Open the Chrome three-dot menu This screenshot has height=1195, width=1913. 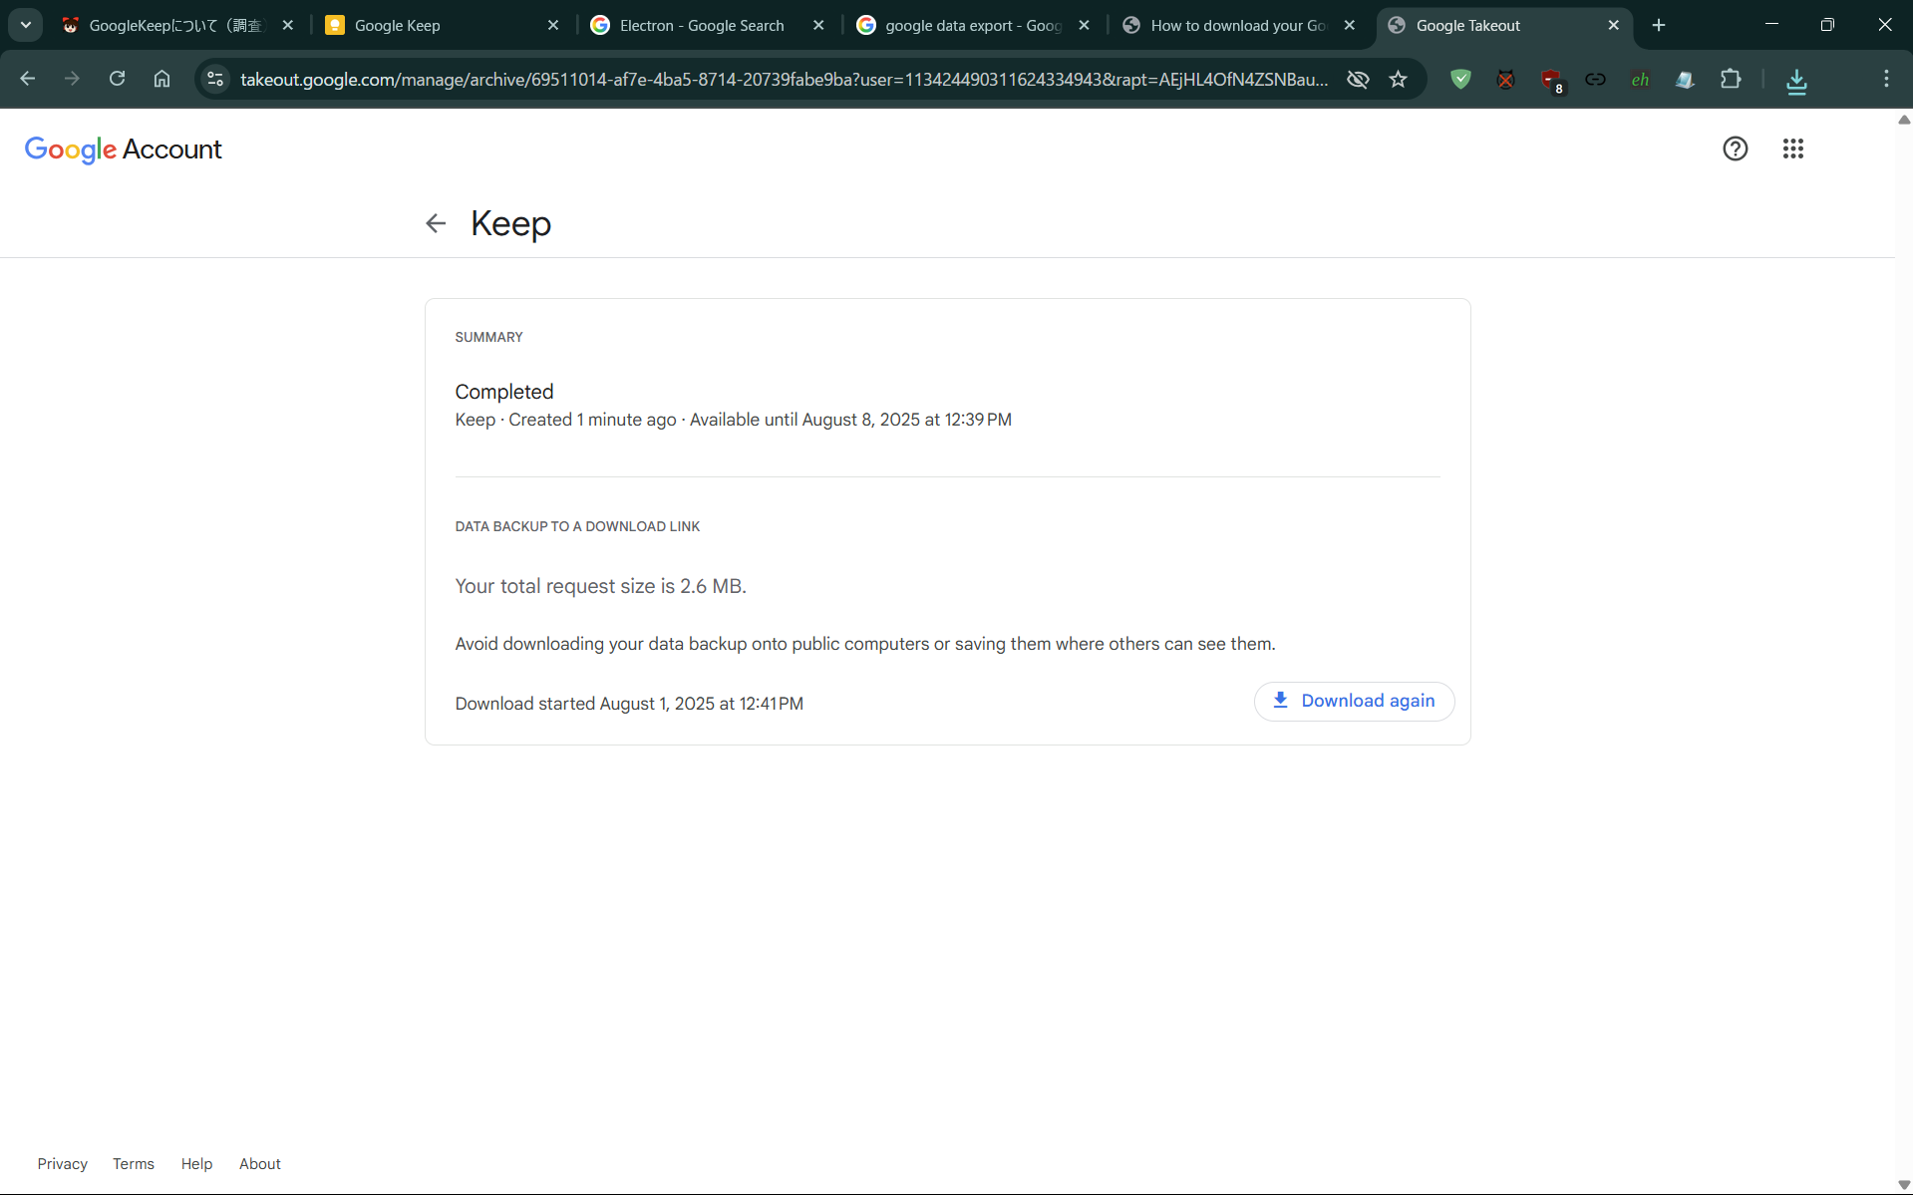[1886, 79]
